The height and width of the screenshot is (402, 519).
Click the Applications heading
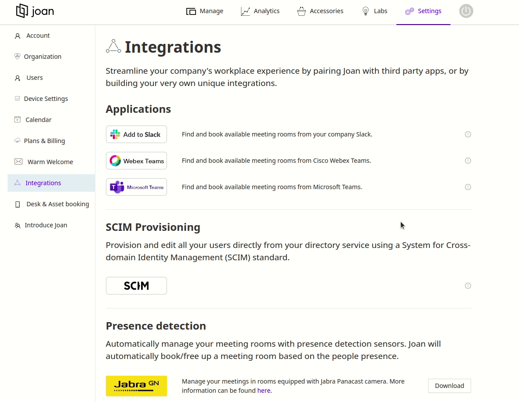(138, 109)
